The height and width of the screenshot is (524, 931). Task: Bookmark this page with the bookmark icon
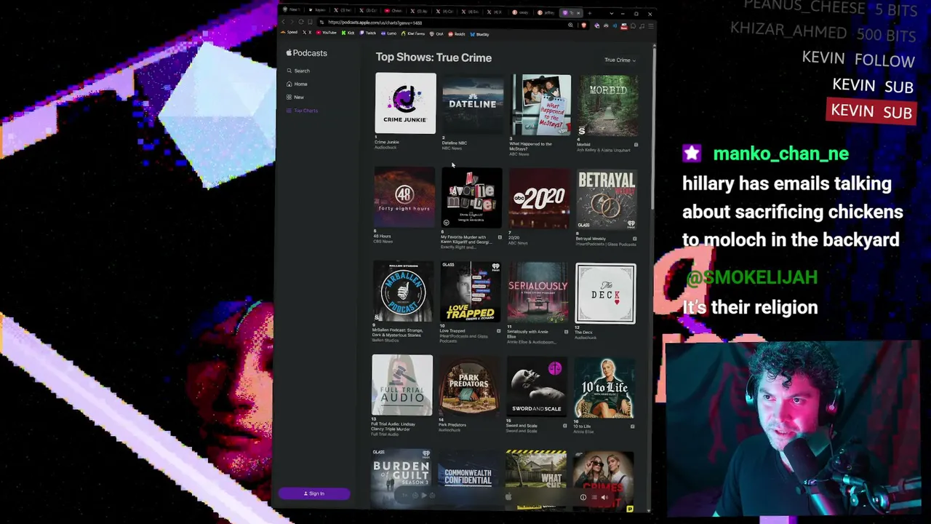coord(311,23)
